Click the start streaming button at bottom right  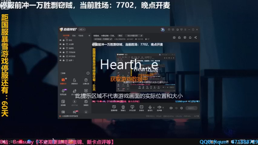pyautogui.click(x=191, y=108)
